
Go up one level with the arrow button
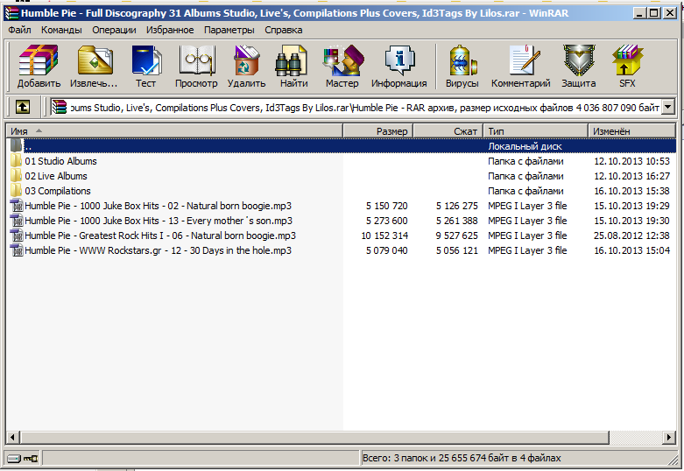[x=23, y=107]
